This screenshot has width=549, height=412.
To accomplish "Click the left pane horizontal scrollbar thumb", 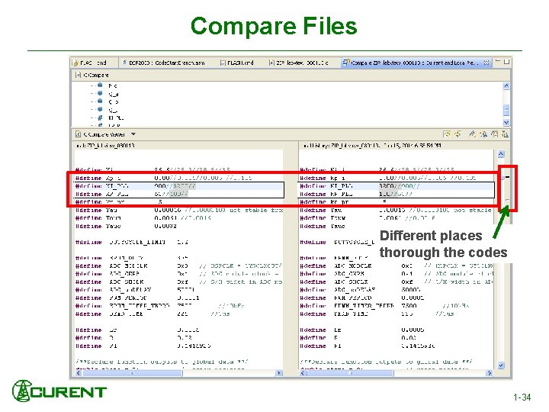I will click(133, 373).
